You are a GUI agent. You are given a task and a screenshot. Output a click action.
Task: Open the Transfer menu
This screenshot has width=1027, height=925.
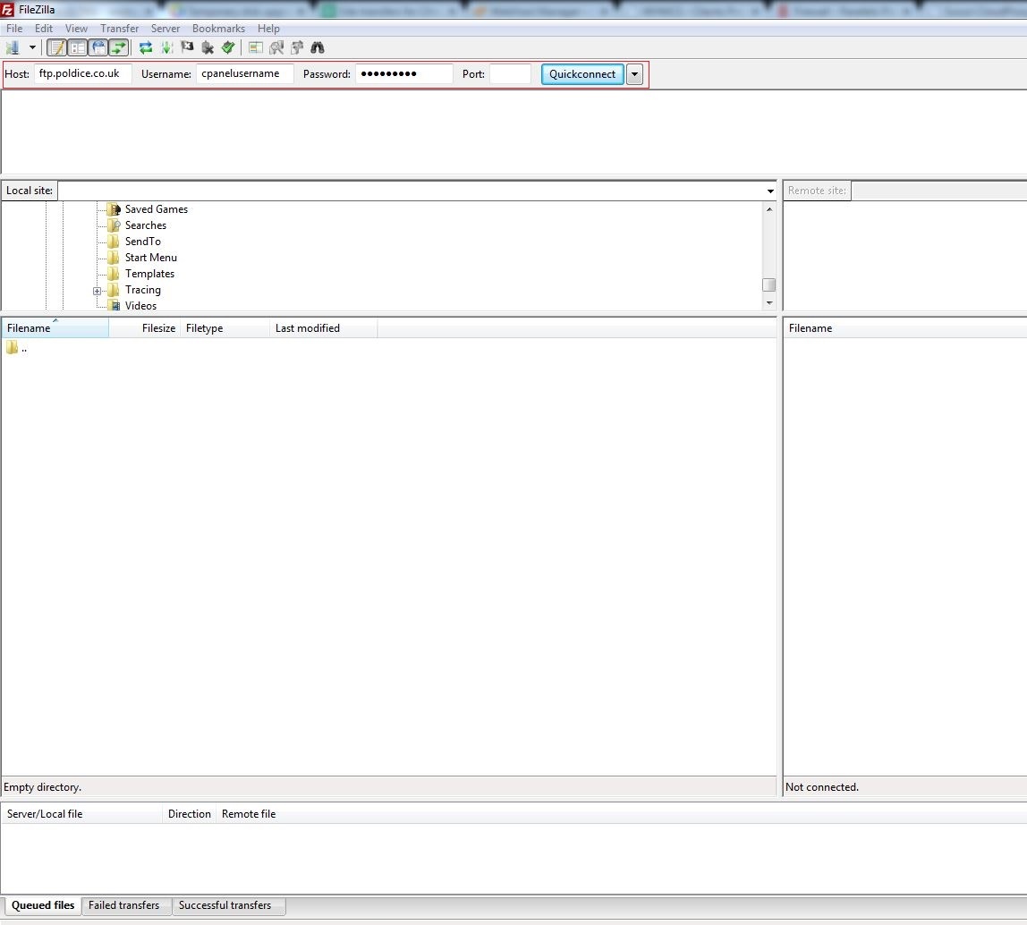tap(119, 29)
